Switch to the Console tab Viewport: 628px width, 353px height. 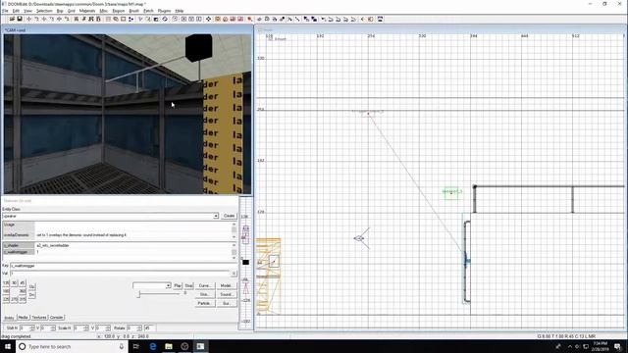[x=57, y=318]
